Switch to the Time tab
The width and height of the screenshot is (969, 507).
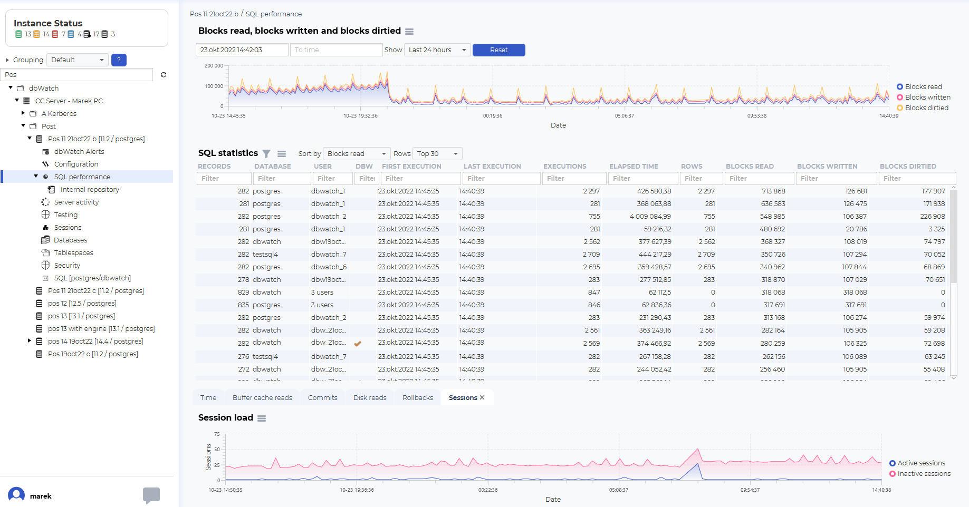(x=208, y=398)
